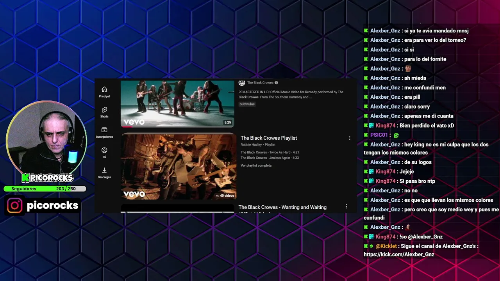
Task: Open The Black Crowes Playlist thumbnail
Action: 179,166
